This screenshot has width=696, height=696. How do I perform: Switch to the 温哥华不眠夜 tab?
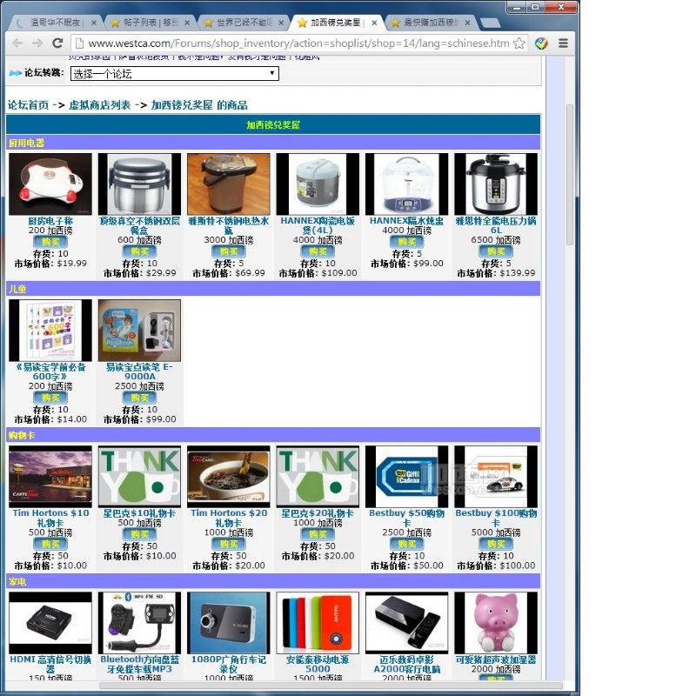pyautogui.click(x=54, y=23)
